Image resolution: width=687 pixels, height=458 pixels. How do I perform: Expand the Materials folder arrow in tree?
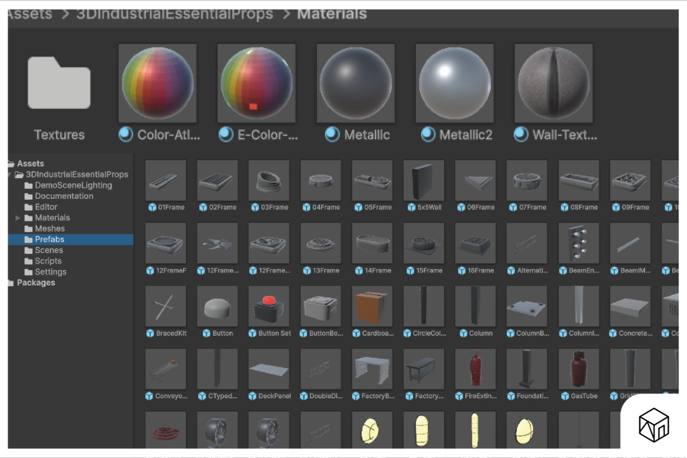pos(18,218)
